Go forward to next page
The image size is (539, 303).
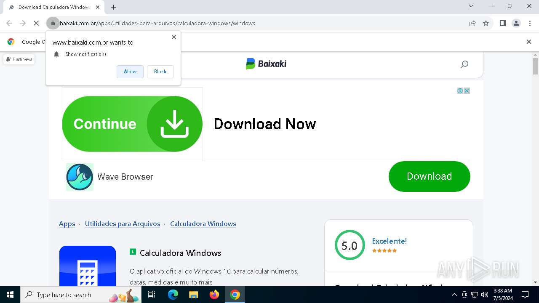[23, 23]
